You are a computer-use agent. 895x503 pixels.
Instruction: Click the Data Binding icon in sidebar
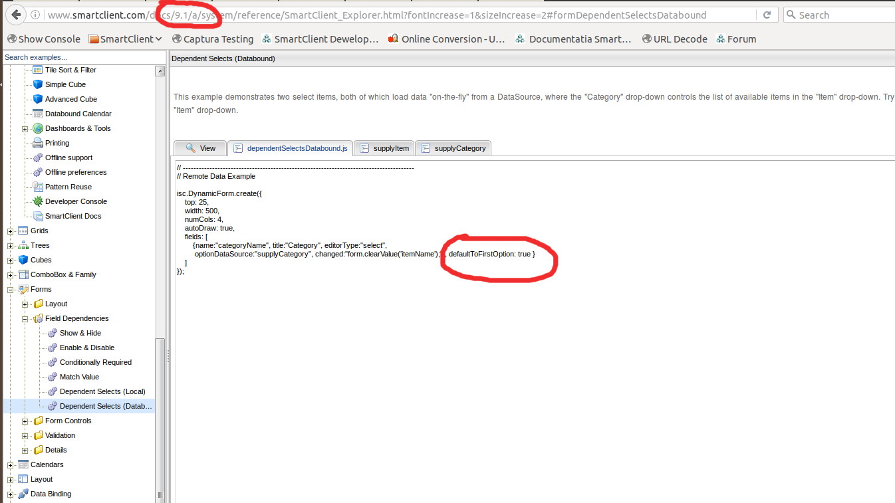pyautogui.click(x=23, y=494)
